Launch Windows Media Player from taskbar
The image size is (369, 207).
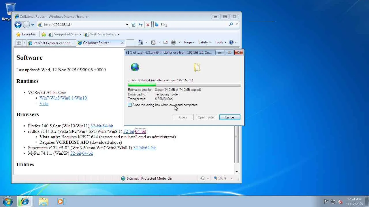(61, 202)
